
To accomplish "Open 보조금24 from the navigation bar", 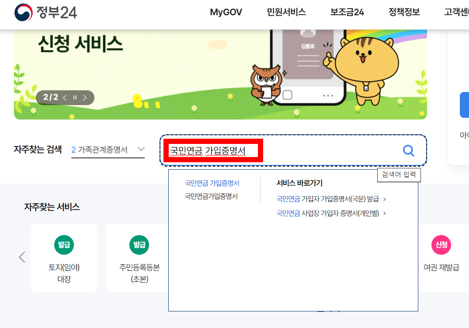I will point(347,12).
